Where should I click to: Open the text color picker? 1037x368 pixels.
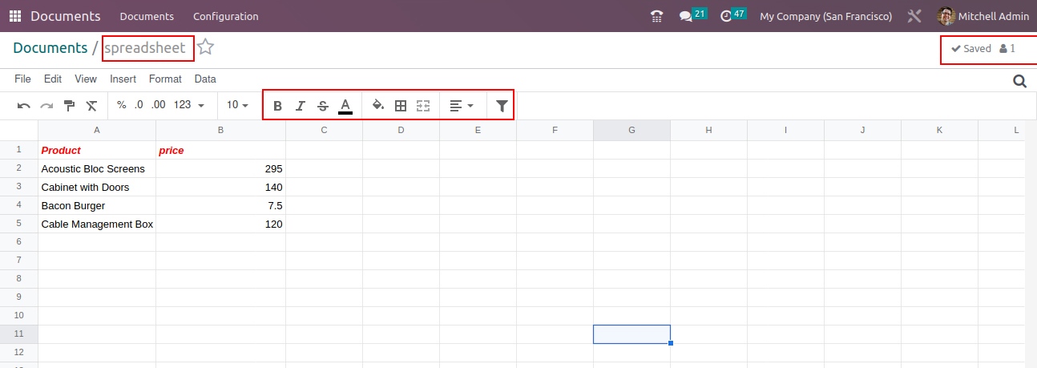point(345,105)
